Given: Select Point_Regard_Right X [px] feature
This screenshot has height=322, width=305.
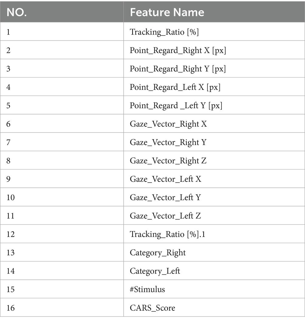Looking at the screenshot, I should (x=178, y=50).
